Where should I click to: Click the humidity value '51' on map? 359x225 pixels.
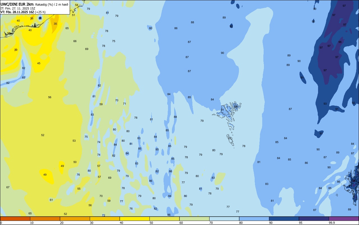click(73, 15)
